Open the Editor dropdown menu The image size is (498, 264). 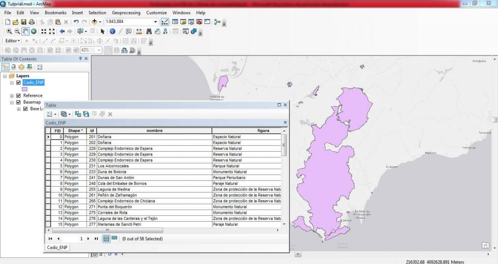12,41
